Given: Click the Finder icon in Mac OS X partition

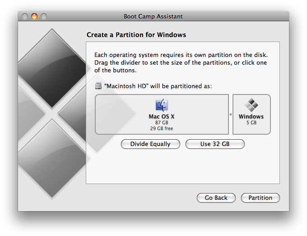Looking at the screenshot, I should click(x=162, y=106).
